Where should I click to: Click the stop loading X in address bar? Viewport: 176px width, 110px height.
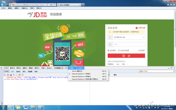point(55,5)
